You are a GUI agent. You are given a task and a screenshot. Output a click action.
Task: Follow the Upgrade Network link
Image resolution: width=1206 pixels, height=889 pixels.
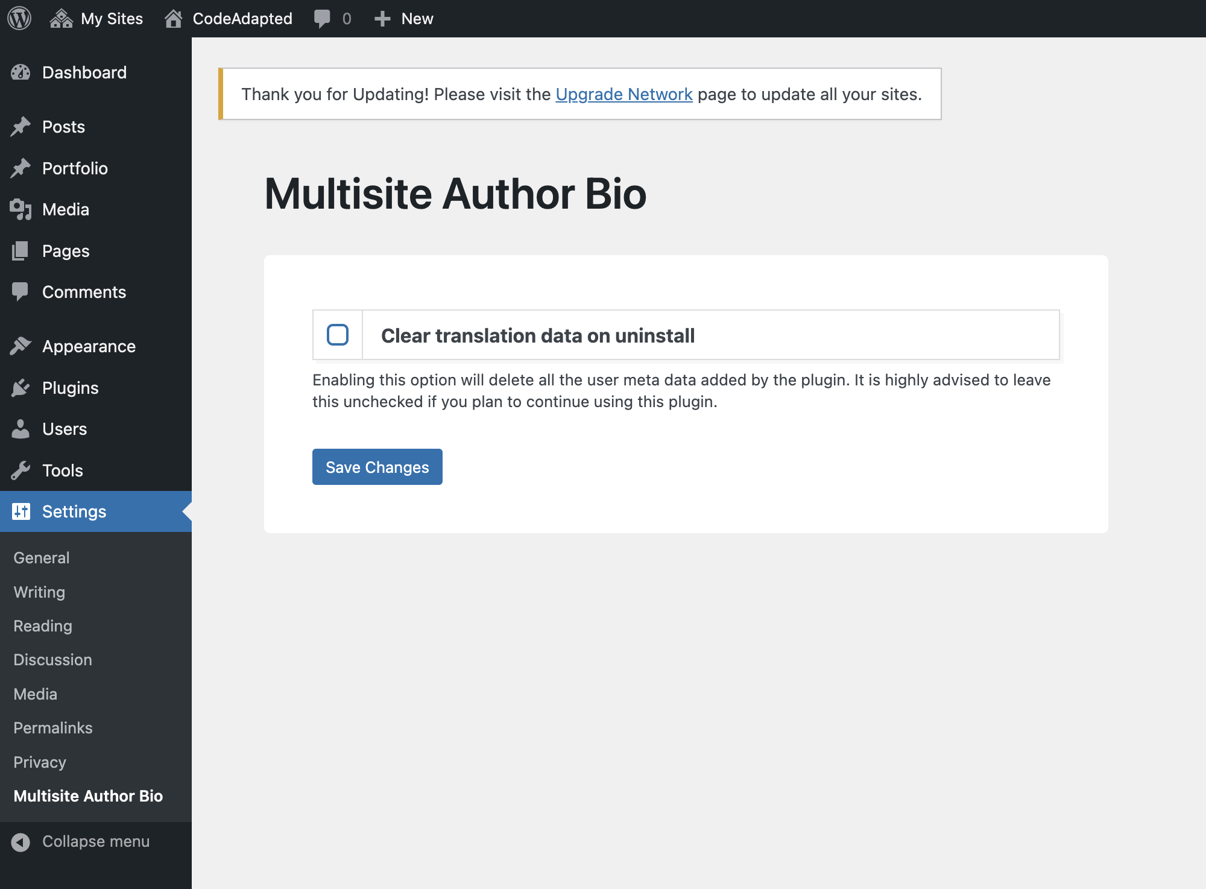[x=624, y=94]
